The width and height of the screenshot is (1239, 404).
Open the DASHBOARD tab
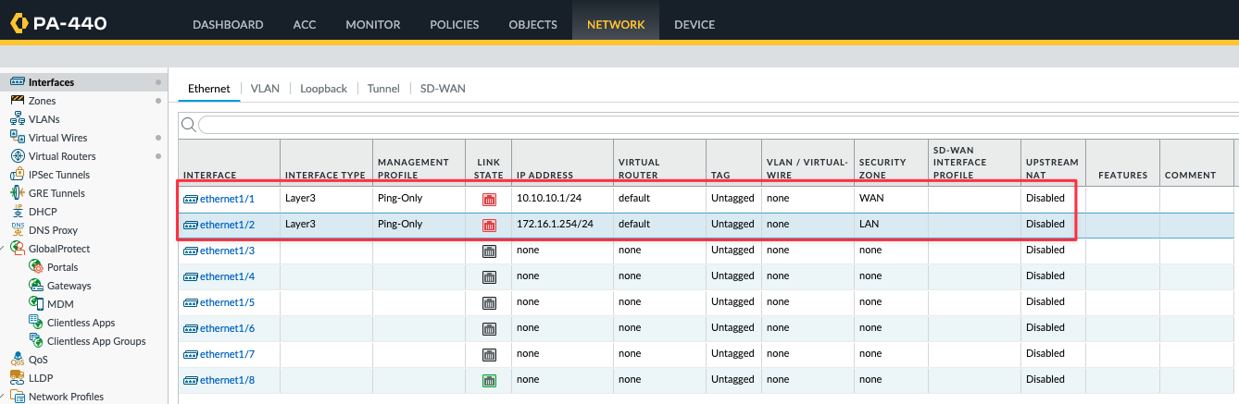(228, 24)
